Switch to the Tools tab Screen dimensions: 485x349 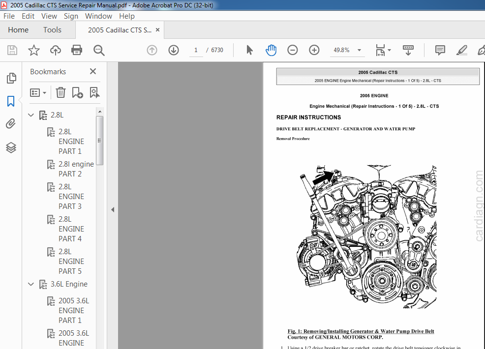(x=52, y=30)
